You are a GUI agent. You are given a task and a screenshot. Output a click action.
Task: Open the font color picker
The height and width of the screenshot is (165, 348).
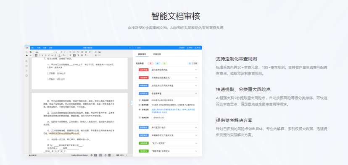click(x=60, y=55)
